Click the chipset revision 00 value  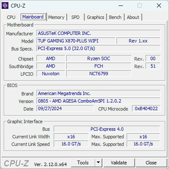[153, 58]
